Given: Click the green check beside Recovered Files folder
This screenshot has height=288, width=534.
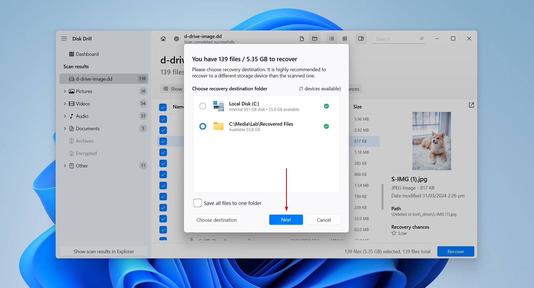Looking at the screenshot, I should coord(326,126).
